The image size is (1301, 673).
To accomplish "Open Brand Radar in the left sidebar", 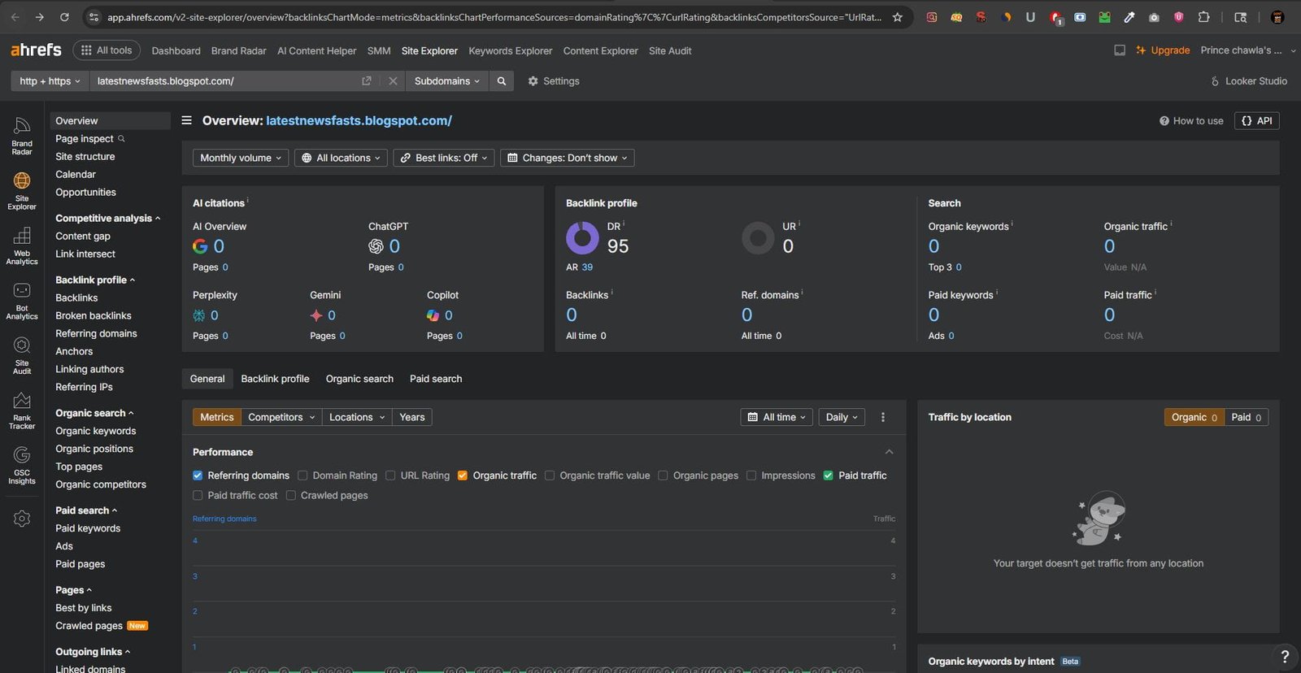I will coord(22,136).
